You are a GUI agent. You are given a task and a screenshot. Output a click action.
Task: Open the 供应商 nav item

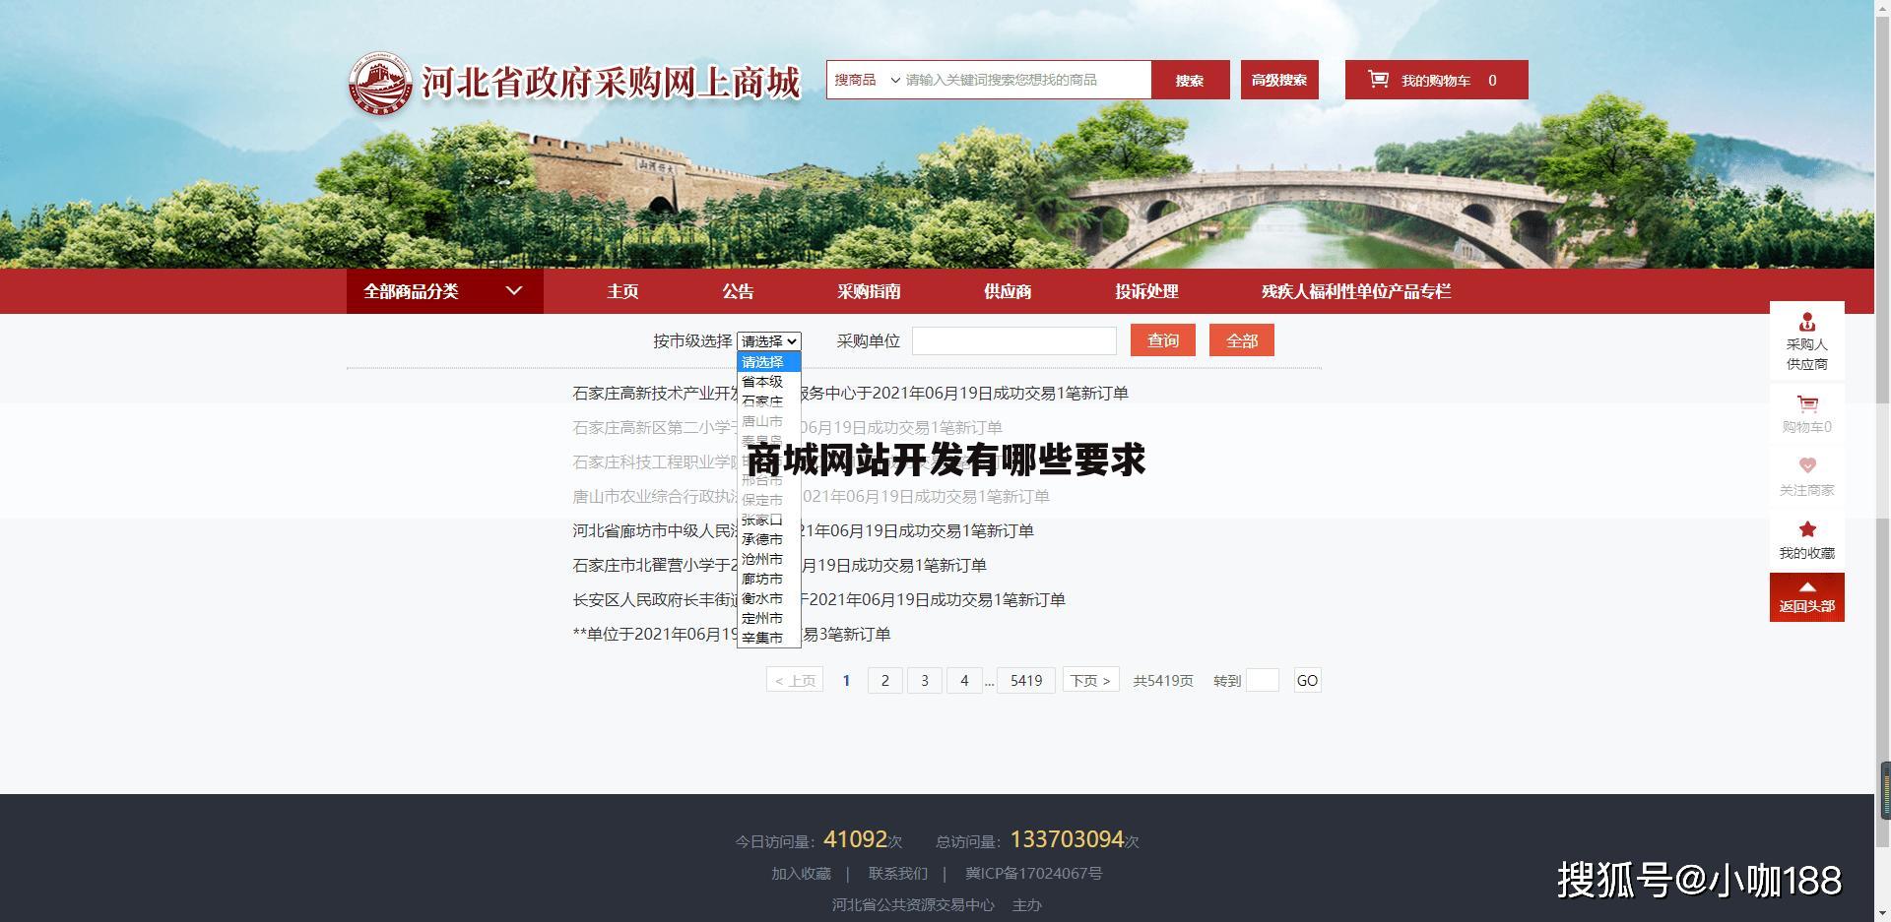(1008, 291)
